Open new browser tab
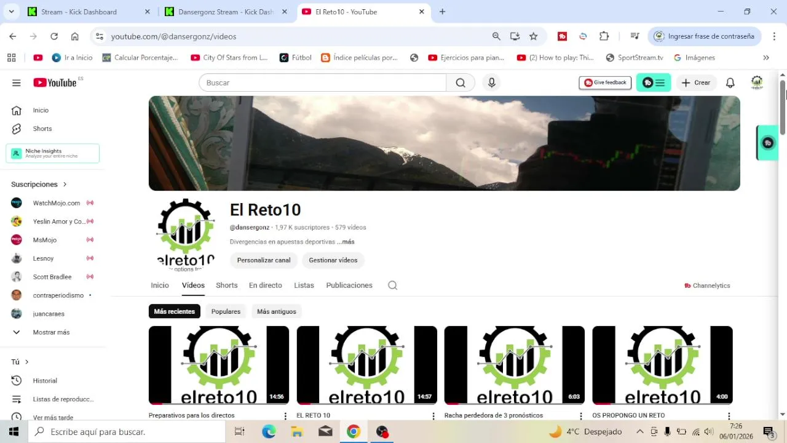The width and height of the screenshot is (787, 443). (x=442, y=12)
